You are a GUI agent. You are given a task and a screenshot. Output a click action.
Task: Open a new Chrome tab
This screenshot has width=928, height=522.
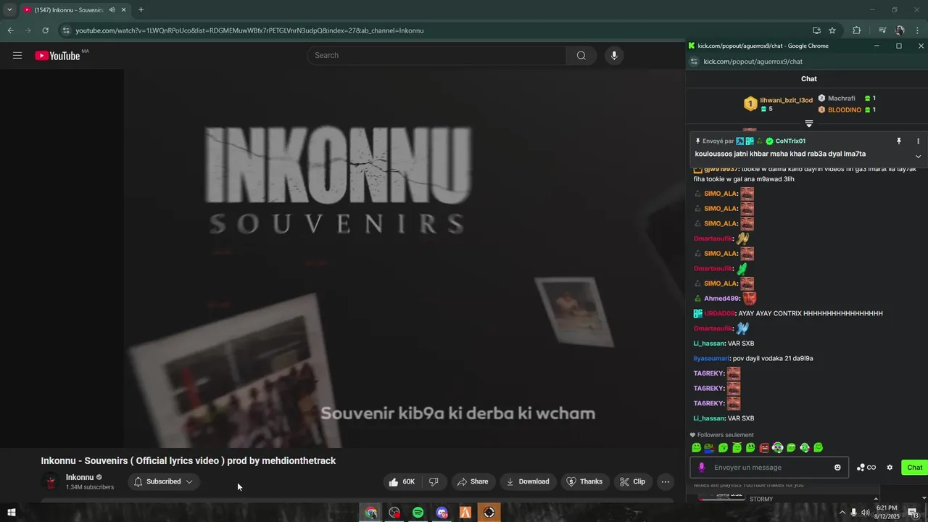click(x=141, y=10)
